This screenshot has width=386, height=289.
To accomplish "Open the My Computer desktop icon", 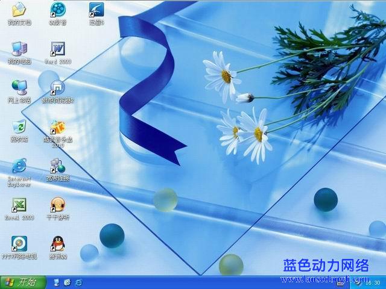I will pyautogui.click(x=19, y=49).
